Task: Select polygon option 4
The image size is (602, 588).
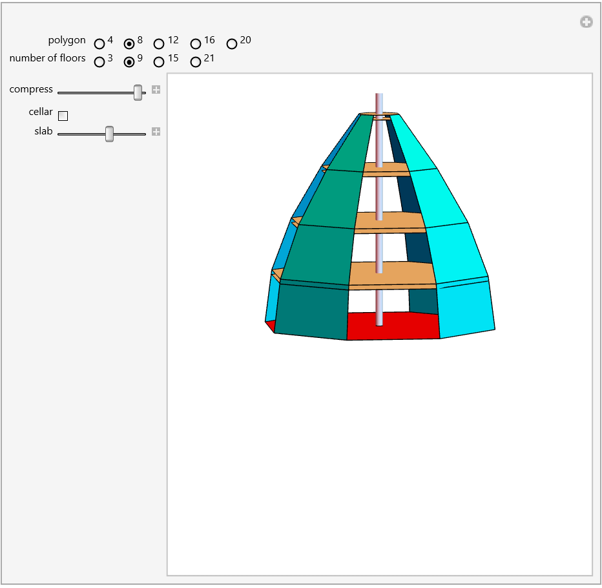Action: coord(99,44)
